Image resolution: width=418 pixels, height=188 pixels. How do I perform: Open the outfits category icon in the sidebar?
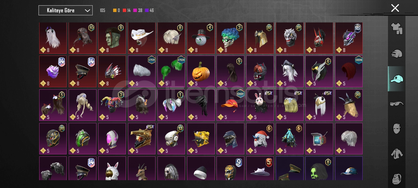397,28
